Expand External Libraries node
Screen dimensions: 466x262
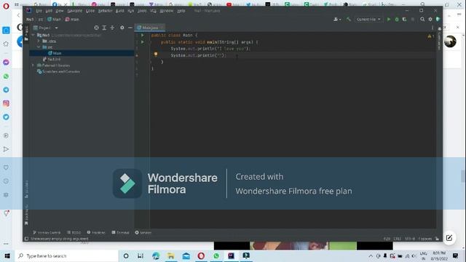pos(33,65)
